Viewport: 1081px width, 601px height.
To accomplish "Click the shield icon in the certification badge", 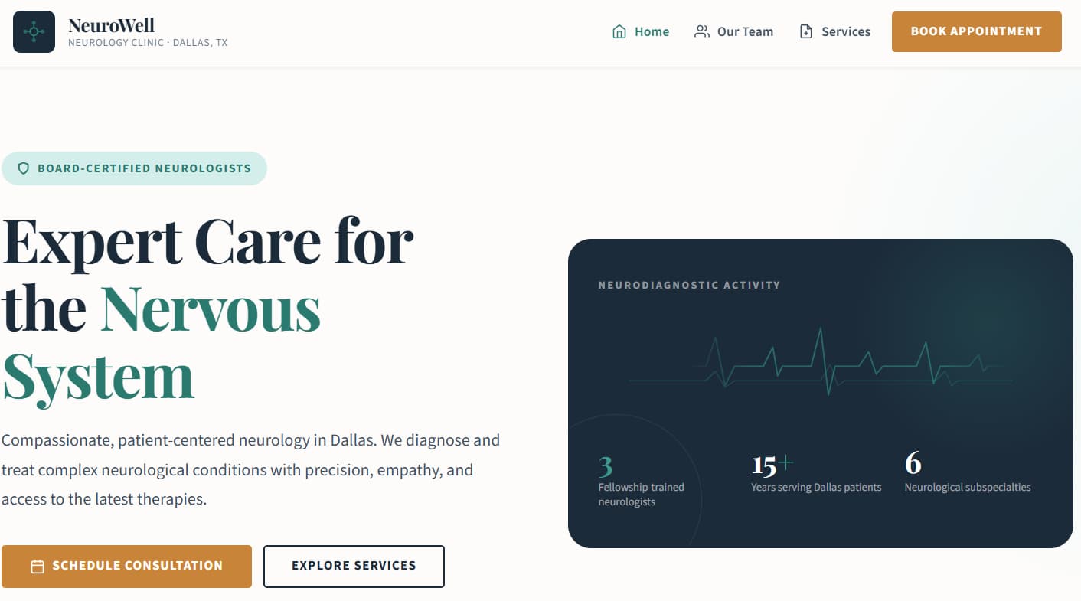I will (x=24, y=168).
